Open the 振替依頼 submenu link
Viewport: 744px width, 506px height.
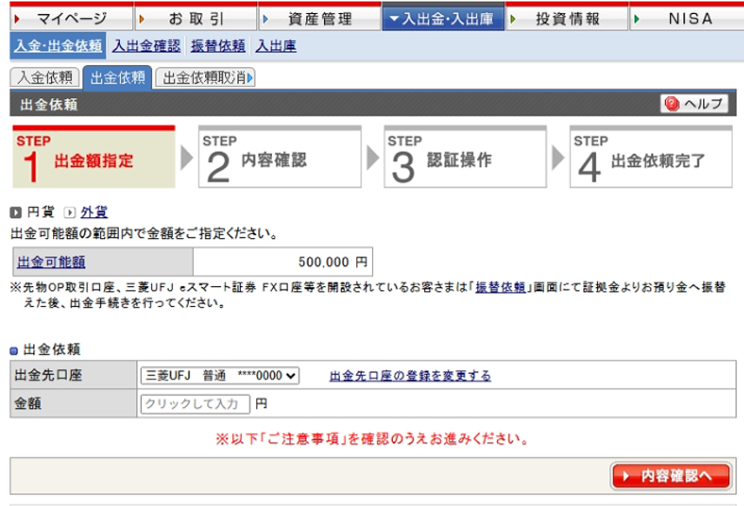[218, 46]
